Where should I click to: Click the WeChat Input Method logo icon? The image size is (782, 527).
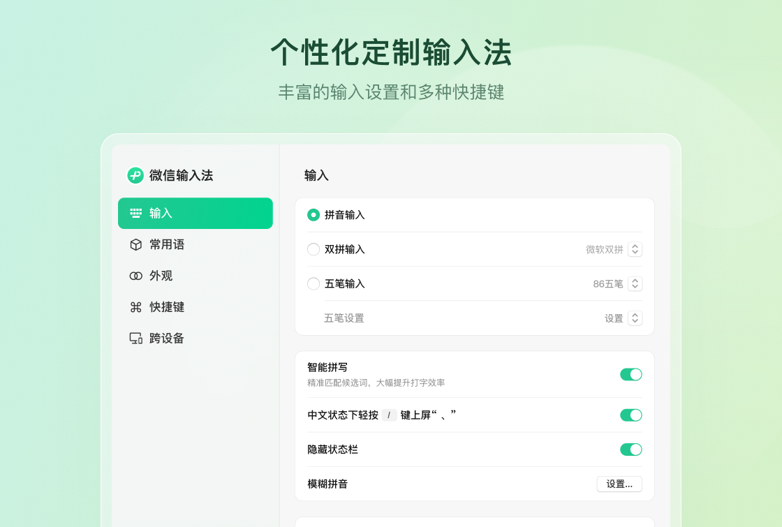(x=134, y=176)
